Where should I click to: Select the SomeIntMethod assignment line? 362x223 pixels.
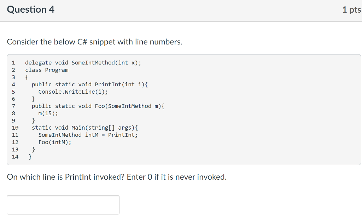coord(88,135)
